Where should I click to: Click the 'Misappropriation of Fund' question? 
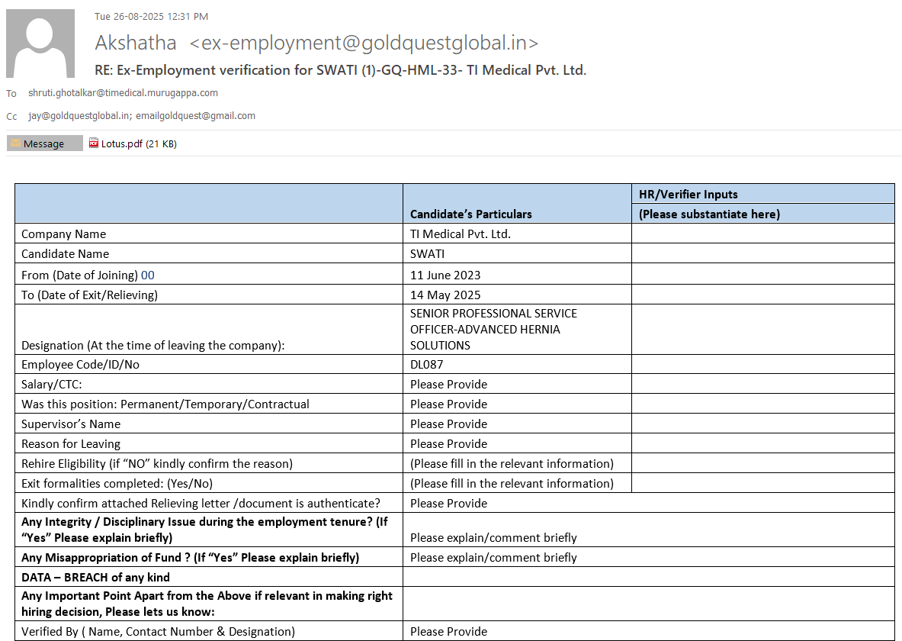point(191,558)
